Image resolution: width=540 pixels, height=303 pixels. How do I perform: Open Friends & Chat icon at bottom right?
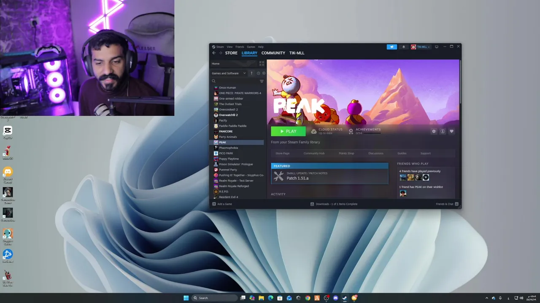[x=457, y=204]
